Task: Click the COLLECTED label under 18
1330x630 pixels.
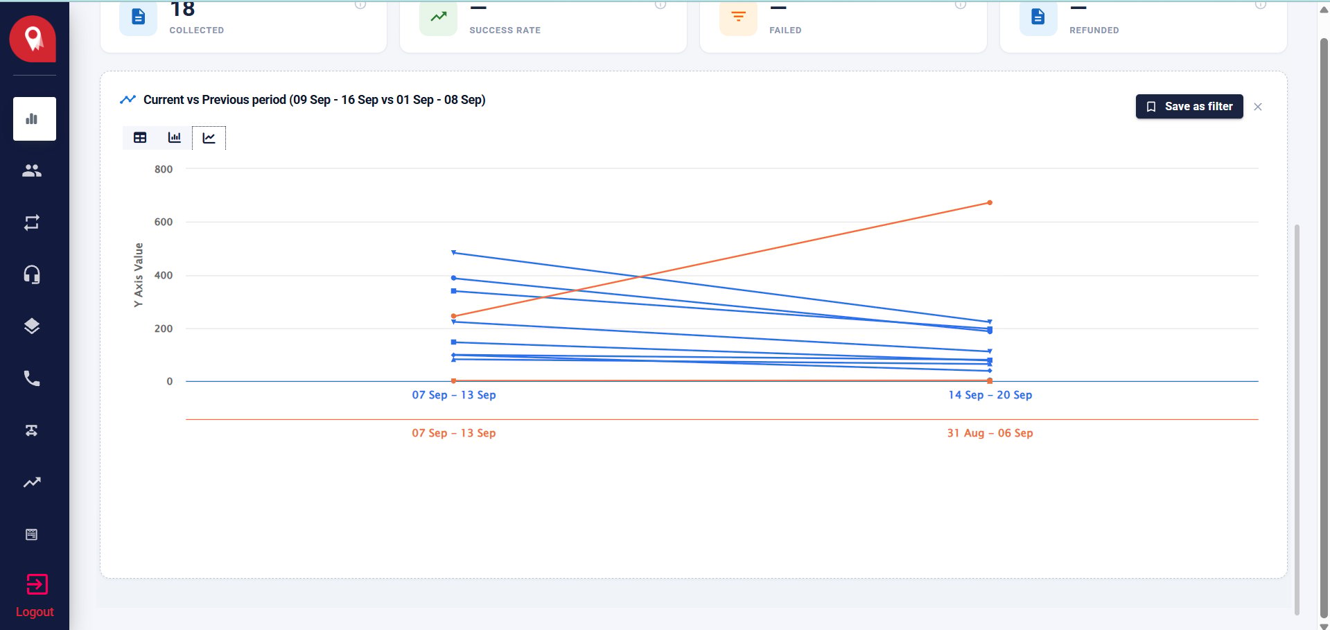Action: pyautogui.click(x=197, y=30)
